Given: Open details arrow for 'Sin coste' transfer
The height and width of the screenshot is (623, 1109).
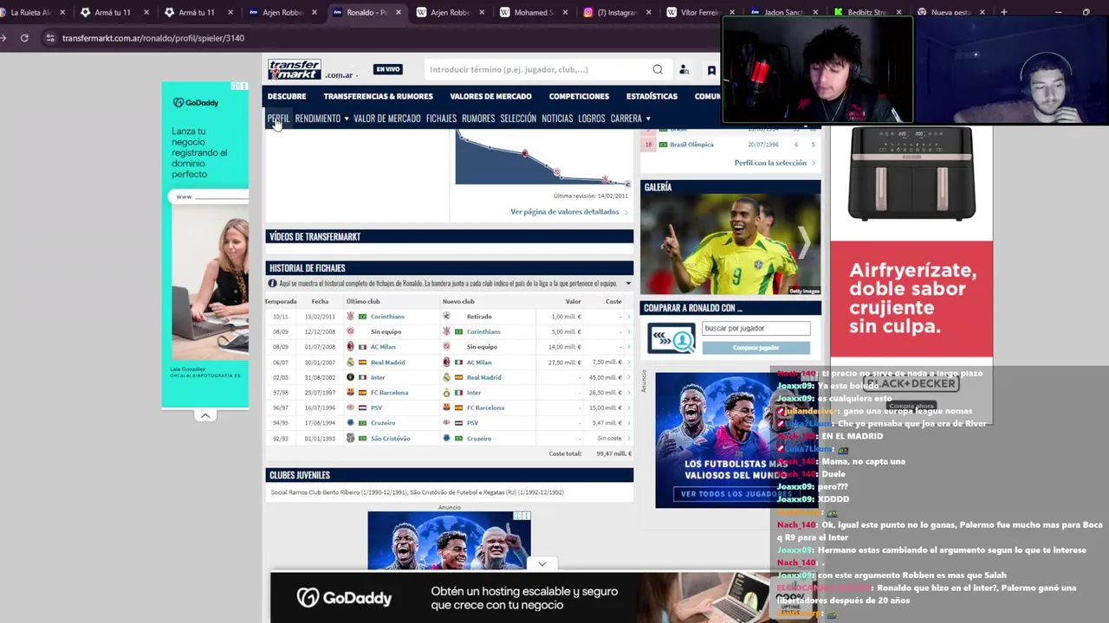Looking at the screenshot, I should coord(630,439).
